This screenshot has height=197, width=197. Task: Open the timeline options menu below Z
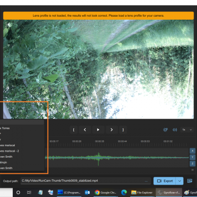[x=193, y=170]
